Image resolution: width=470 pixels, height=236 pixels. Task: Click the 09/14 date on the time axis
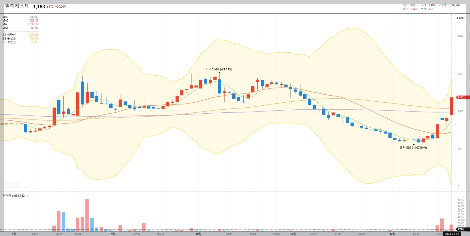click(x=161, y=234)
